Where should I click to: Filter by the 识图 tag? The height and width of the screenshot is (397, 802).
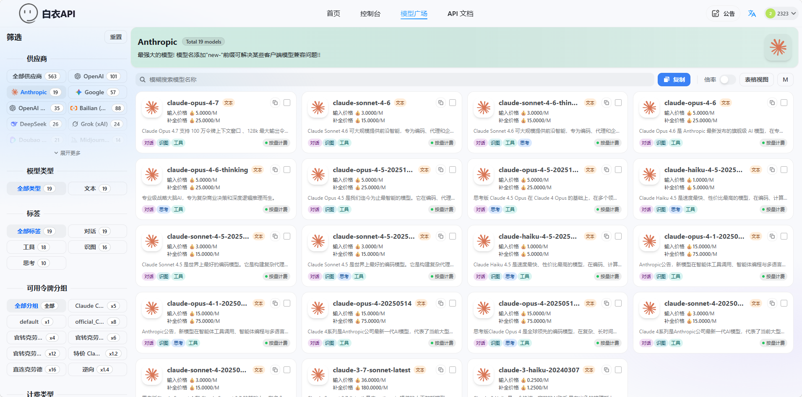point(97,247)
